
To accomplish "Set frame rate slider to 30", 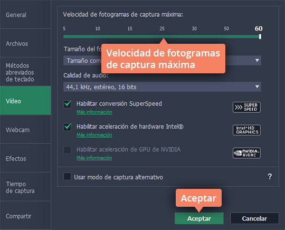I will tap(194, 36).
